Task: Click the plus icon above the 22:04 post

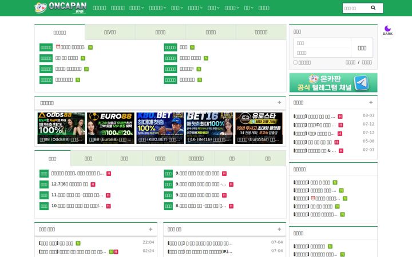Action: coord(150,229)
